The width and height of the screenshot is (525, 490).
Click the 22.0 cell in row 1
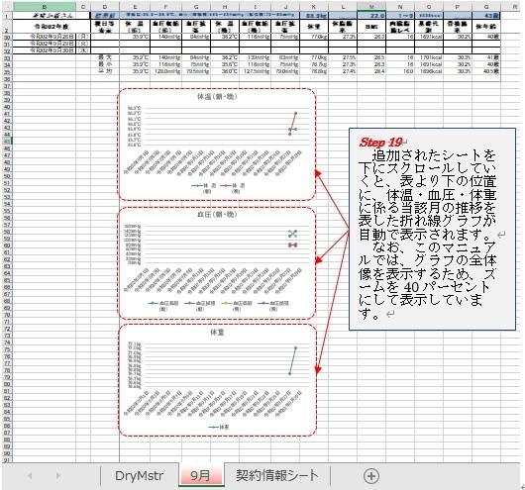click(x=371, y=16)
